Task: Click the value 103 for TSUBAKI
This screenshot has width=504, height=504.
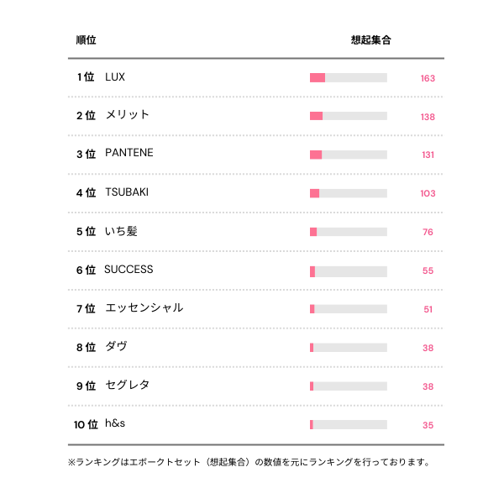Action: [x=428, y=193]
